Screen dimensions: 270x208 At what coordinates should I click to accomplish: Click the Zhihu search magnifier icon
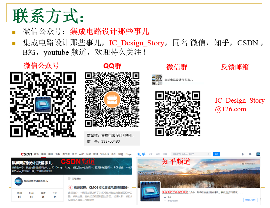(x=208, y=154)
